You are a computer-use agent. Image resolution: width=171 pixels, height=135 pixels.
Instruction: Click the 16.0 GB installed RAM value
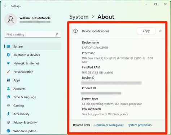pos(97,72)
